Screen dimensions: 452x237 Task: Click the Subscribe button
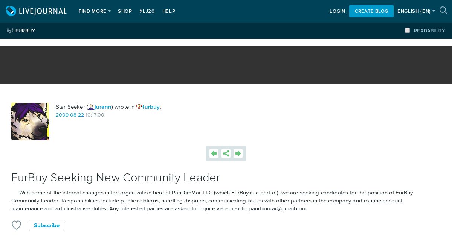tap(47, 225)
